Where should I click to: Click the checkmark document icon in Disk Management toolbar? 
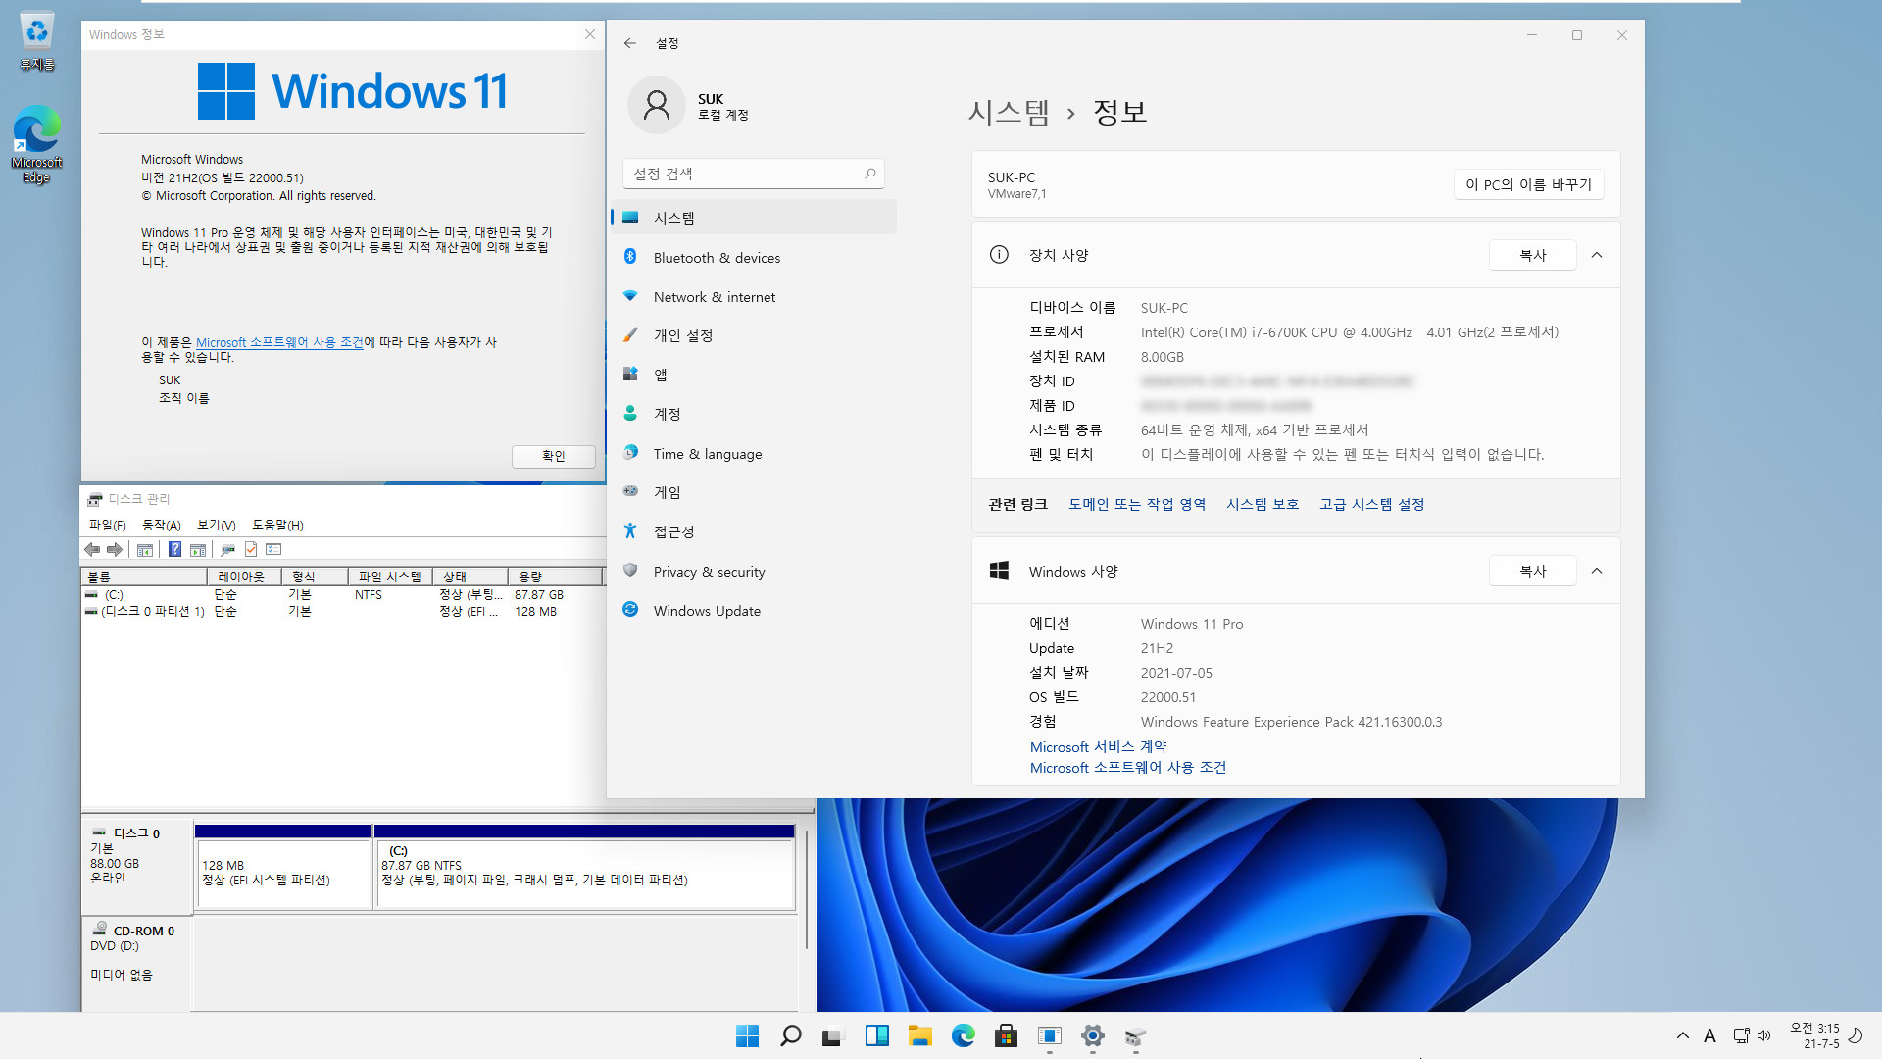251,550
